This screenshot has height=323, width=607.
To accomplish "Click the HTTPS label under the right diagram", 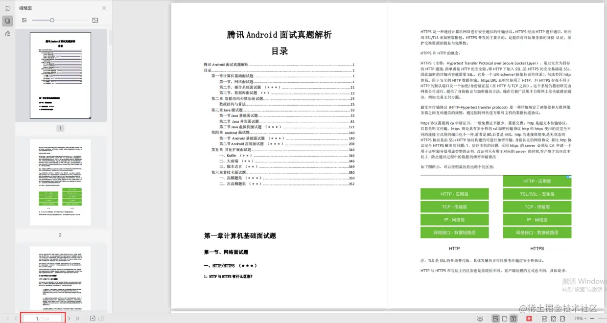I will [x=537, y=248].
